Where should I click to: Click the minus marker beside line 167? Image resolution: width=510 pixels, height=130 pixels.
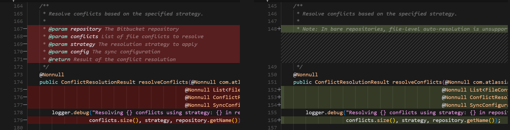[25, 29]
